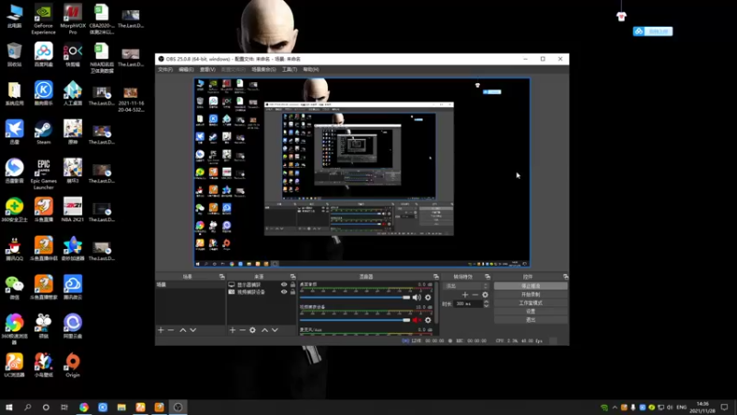This screenshot has height=415, width=737.
Task: Pop out the audio mixer dock
Action: click(x=436, y=277)
